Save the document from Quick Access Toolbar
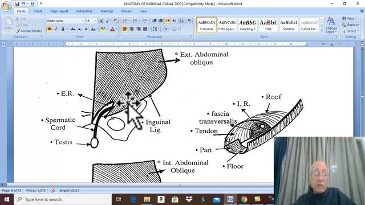This screenshot has height=205, width=365. click(x=17, y=4)
